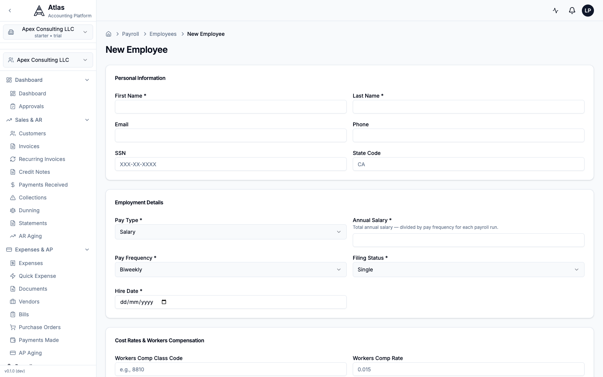Focus the SSN field
This screenshot has height=377, width=603.
(x=231, y=164)
